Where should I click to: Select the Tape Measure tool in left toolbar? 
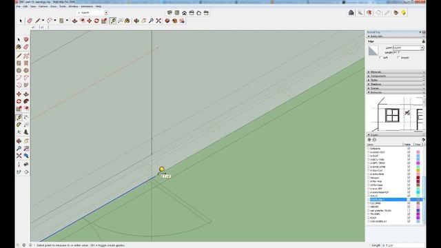click(19, 117)
